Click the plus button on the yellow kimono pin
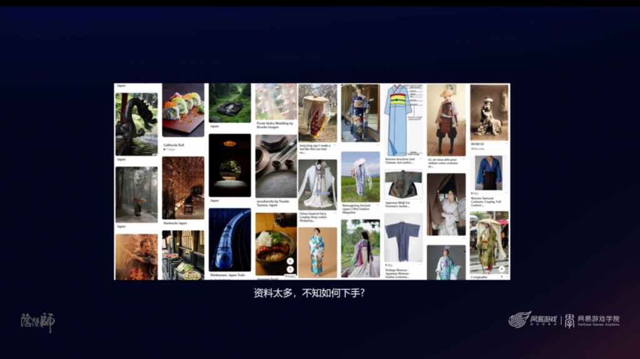The height and width of the screenshot is (359, 640). click(x=501, y=269)
